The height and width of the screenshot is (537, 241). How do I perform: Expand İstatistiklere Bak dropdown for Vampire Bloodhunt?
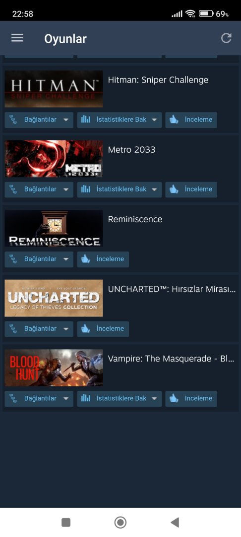tap(120, 399)
